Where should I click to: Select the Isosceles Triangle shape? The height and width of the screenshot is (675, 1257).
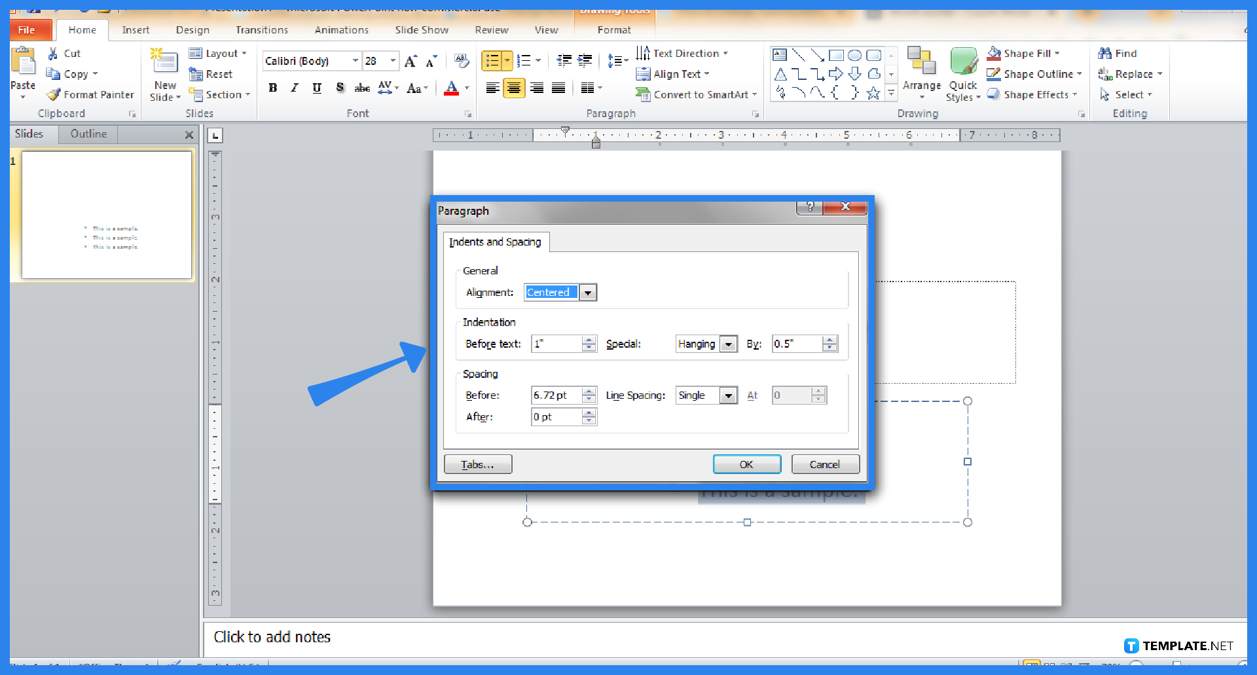780,74
